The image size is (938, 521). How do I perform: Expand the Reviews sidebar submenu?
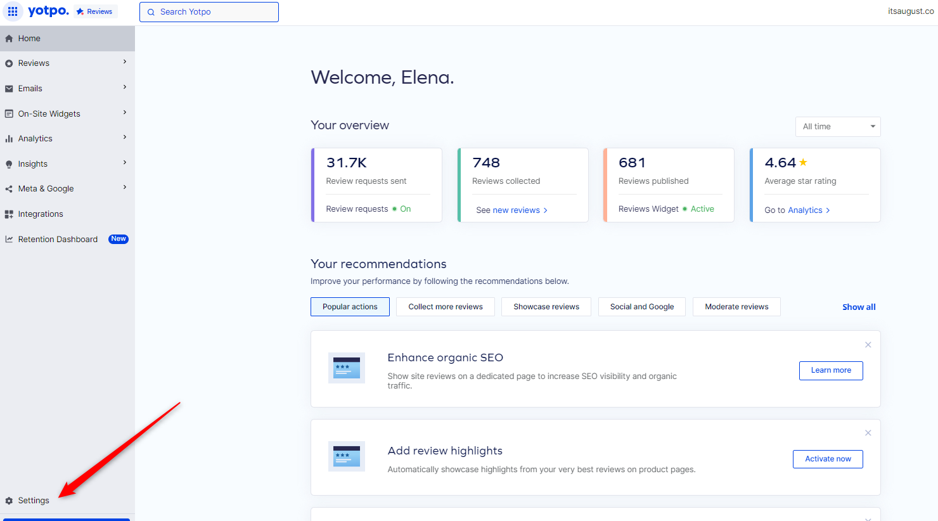click(125, 62)
